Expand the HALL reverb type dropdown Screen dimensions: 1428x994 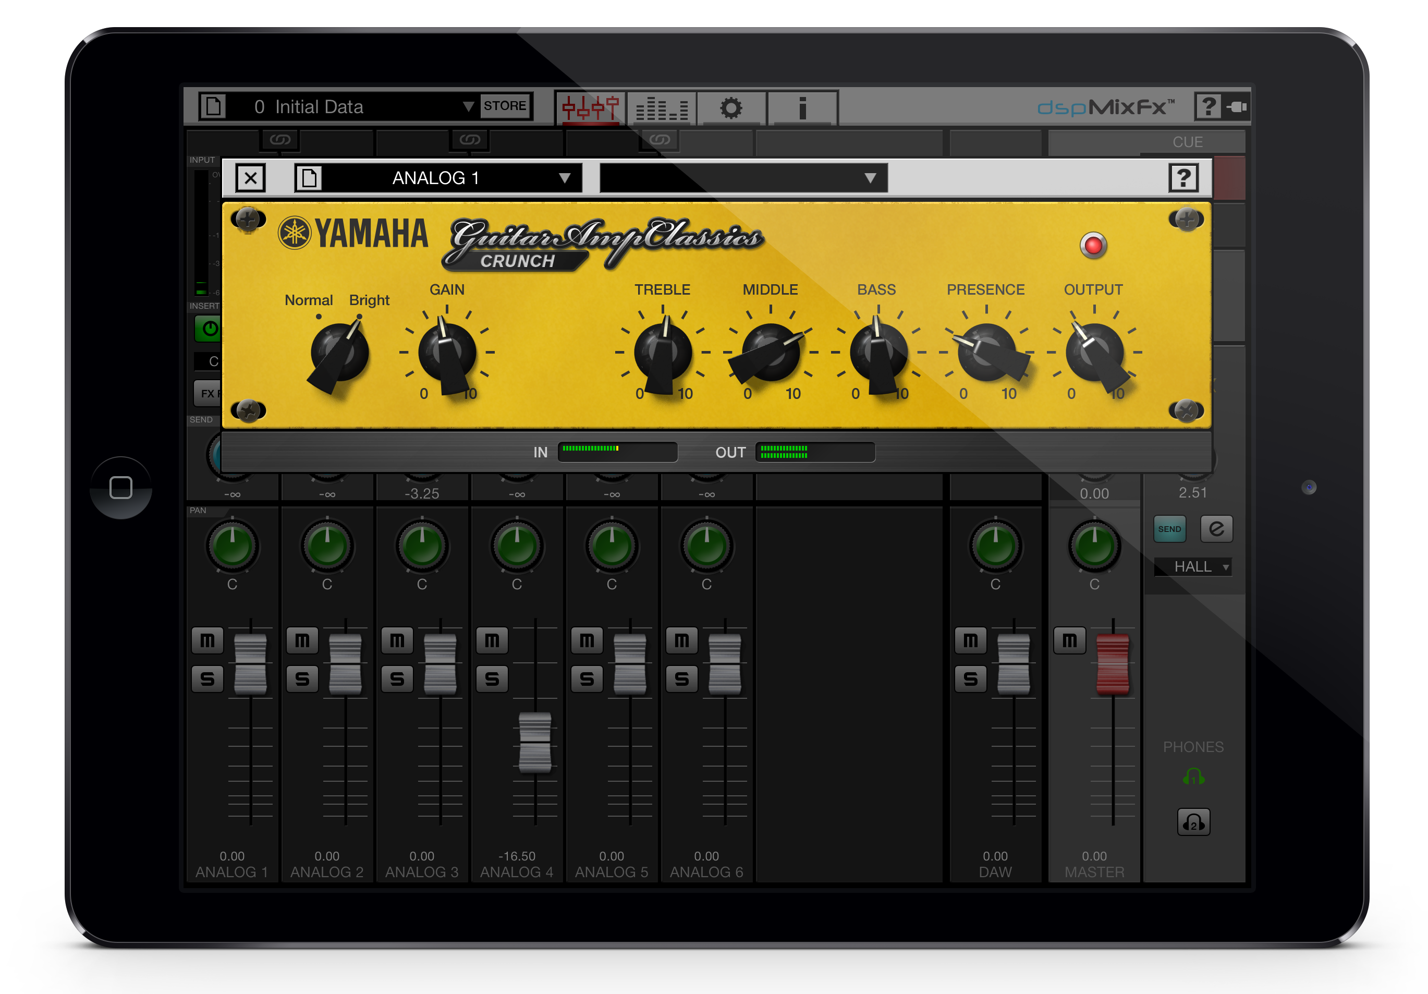pyautogui.click(x=1193, y=567)
